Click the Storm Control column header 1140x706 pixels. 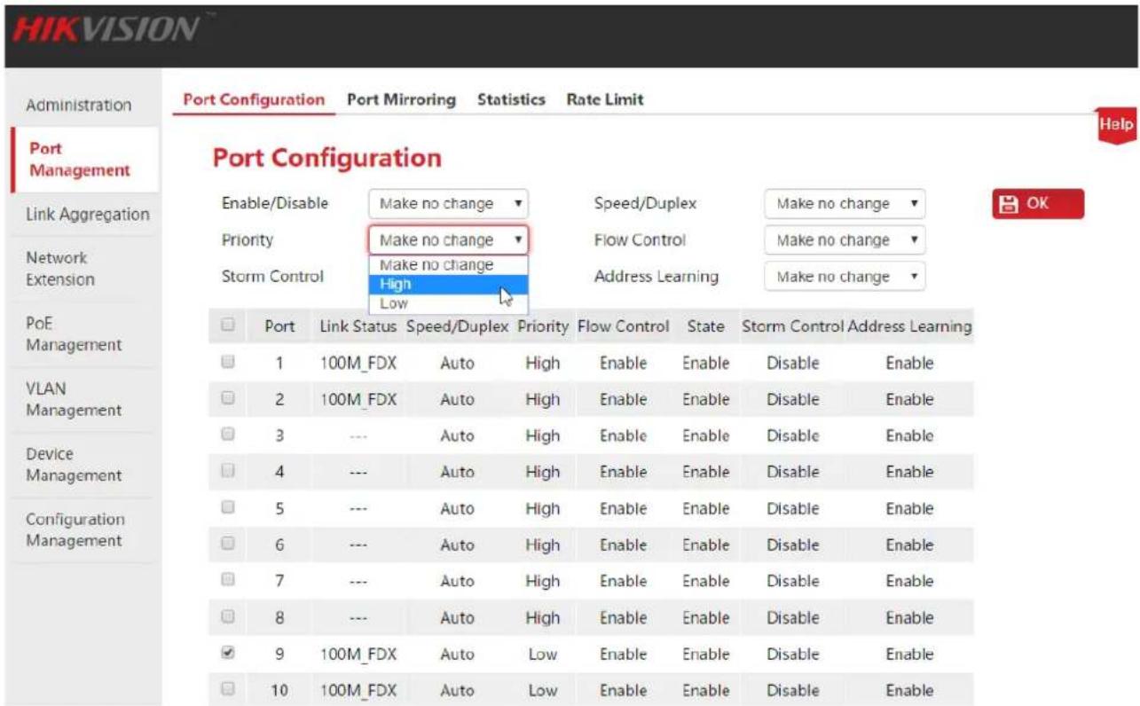click(792, 326)
